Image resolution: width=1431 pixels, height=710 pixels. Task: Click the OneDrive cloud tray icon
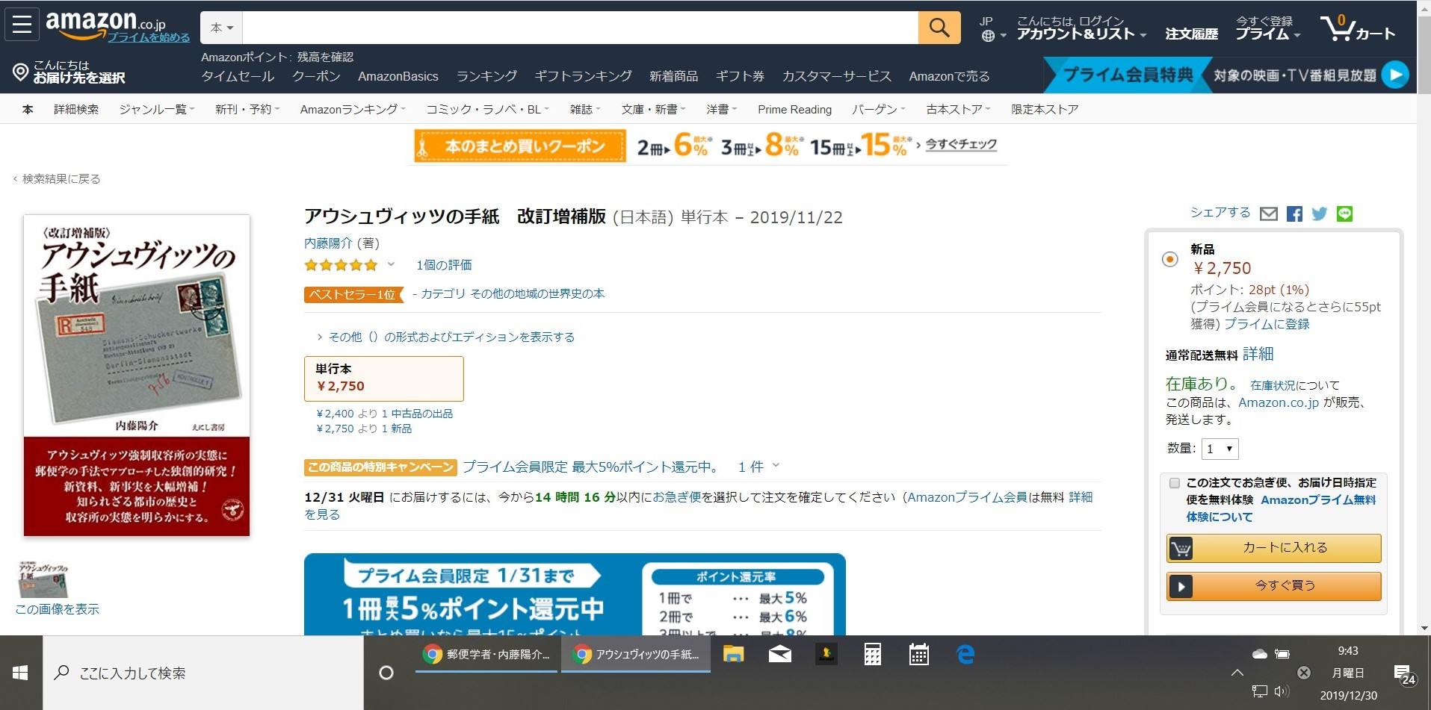(x=1260, y=653)
